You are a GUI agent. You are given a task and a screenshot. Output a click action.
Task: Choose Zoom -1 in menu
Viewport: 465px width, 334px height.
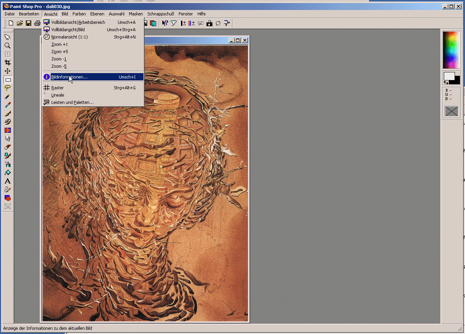pos(93,59)
